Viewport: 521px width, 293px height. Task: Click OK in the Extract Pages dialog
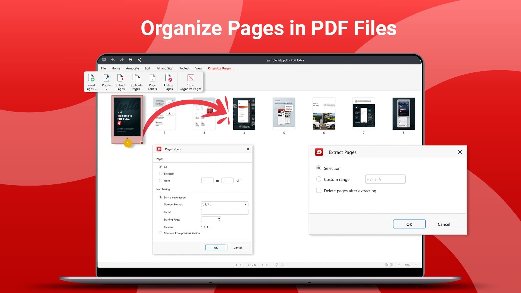(x=409, y=224)
